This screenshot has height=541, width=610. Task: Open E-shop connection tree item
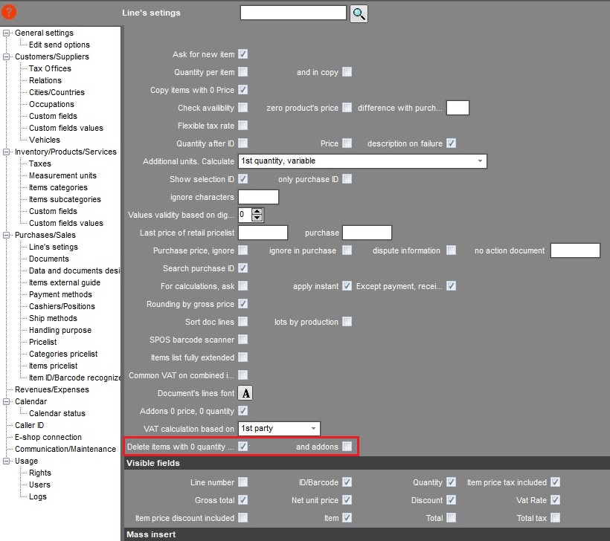point(48,437)
